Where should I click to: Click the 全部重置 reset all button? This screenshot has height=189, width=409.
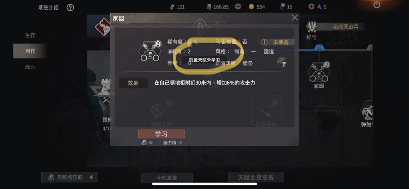tap(167, 178)
